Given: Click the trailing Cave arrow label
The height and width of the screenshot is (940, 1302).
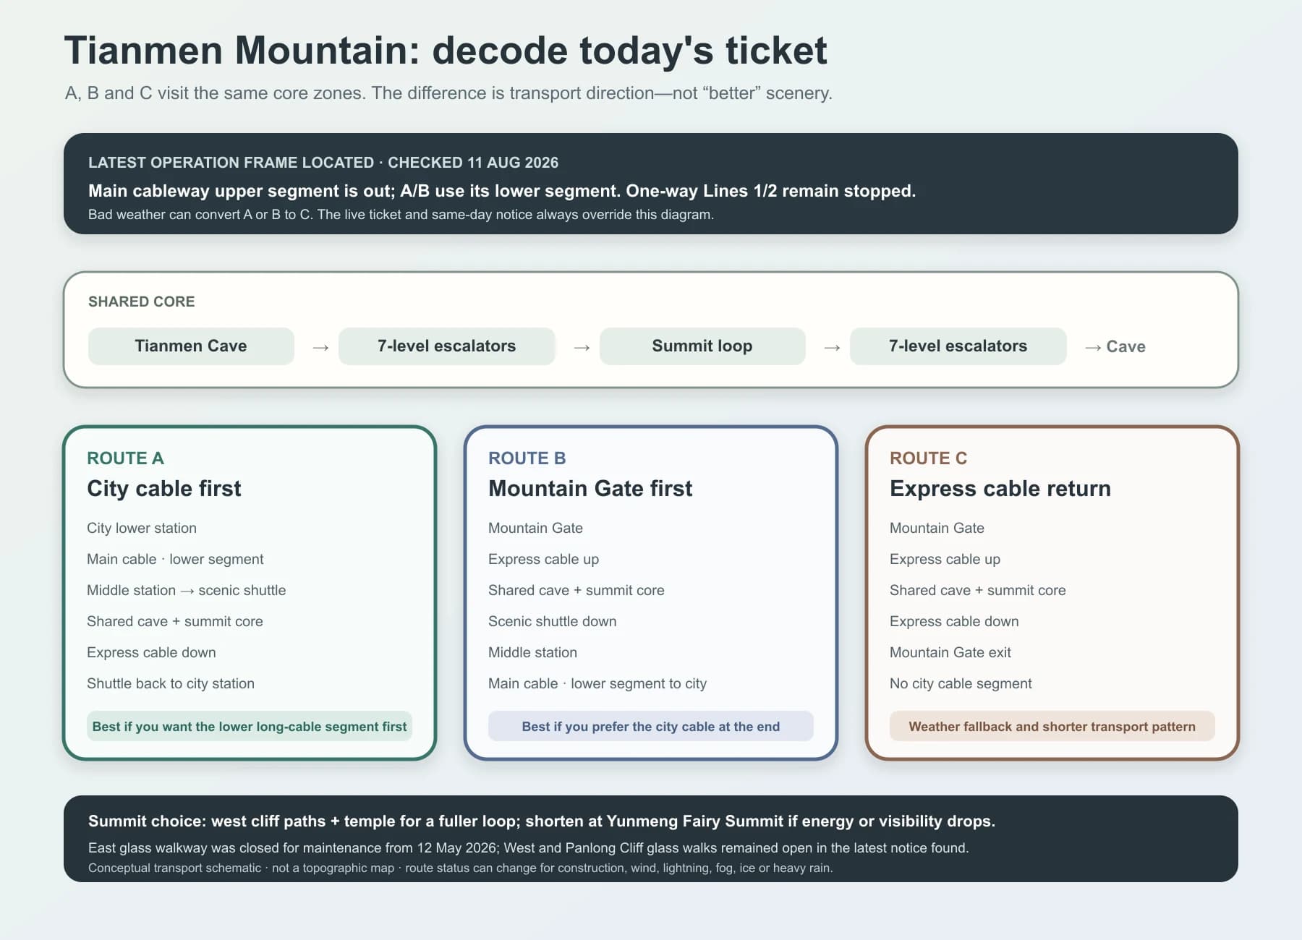Looking at the screenshot, I should coord(1115,347).
